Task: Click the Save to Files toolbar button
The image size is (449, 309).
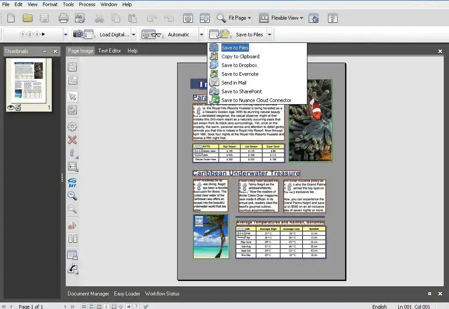Action: pyautogui.click(x=237, y=34)
